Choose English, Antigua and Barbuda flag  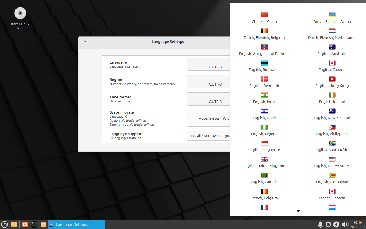click(x=264, y=47)
